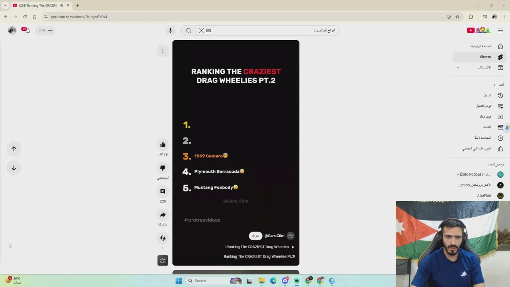This screenshot has height=287, width=510.
Task: Open File Explorer from taskbar
Action: tap(261, 281)
